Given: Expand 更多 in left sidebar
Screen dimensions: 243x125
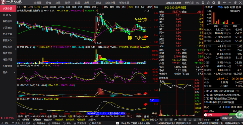Looking at the screenshot, I should coord(10,72).
